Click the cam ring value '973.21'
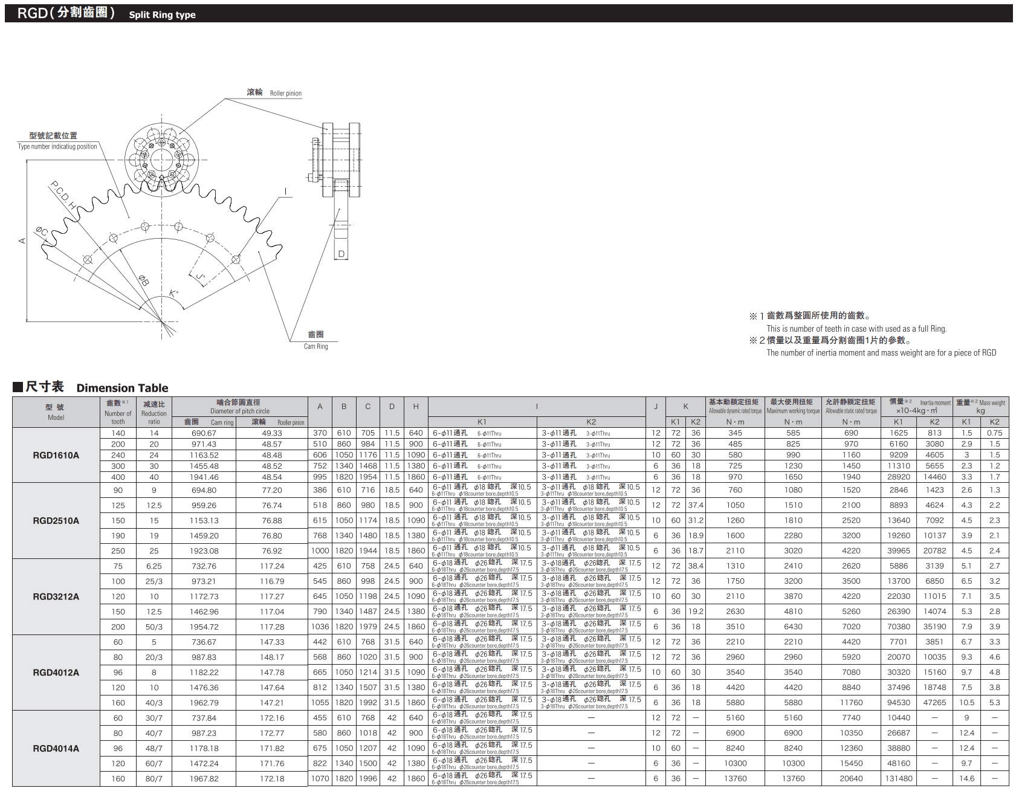 tap(204, 581)
